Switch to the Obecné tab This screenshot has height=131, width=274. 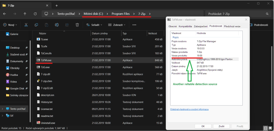[172, 26]
